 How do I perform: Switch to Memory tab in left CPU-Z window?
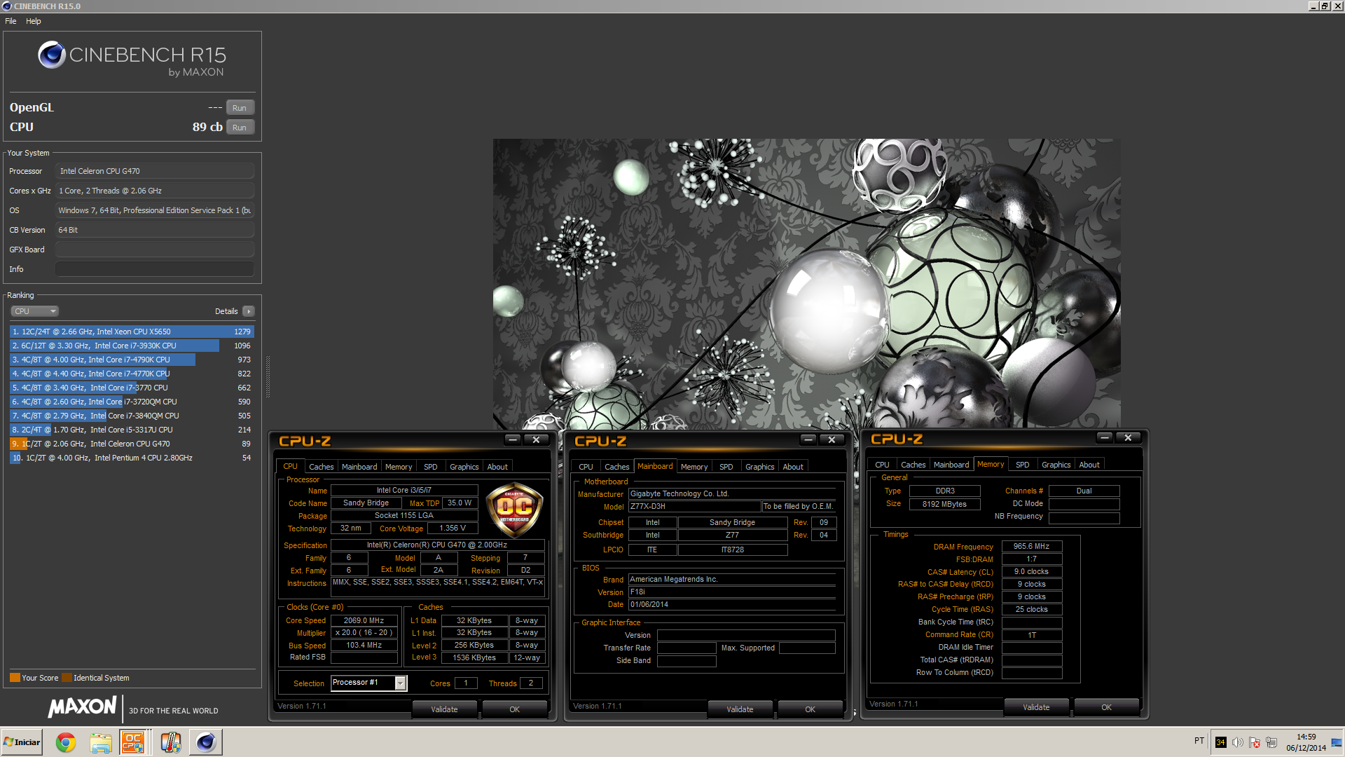pyautogui.click(x=399, y=467)
